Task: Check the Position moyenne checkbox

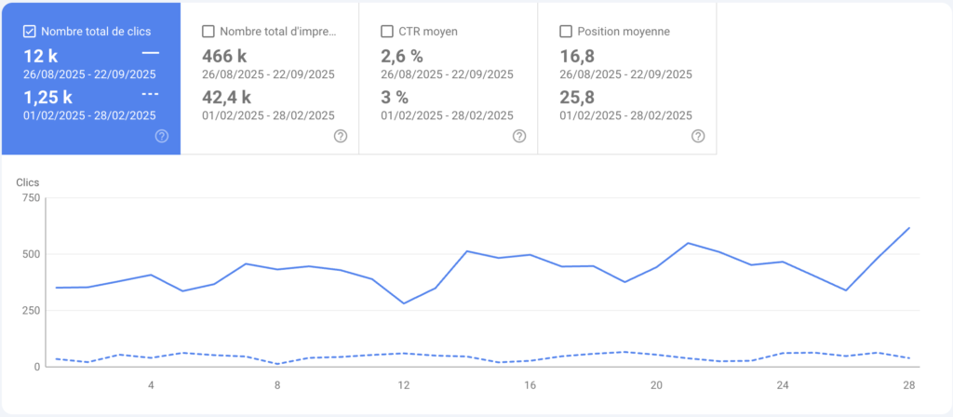Action: (566, 32)
